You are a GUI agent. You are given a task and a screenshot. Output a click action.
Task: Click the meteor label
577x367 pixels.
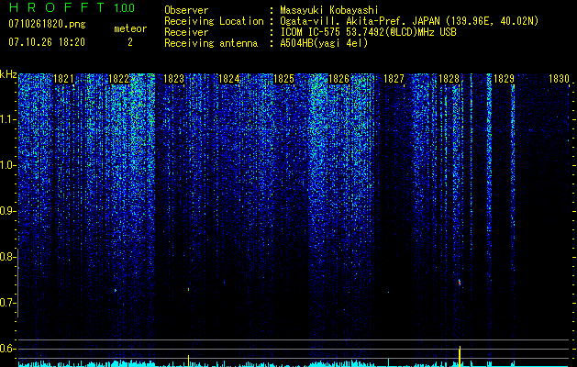coord(130,28)
